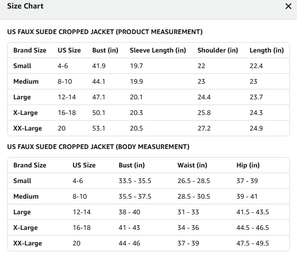
Task: Select the Small row in product measurement table
Action: click(148, 66)
